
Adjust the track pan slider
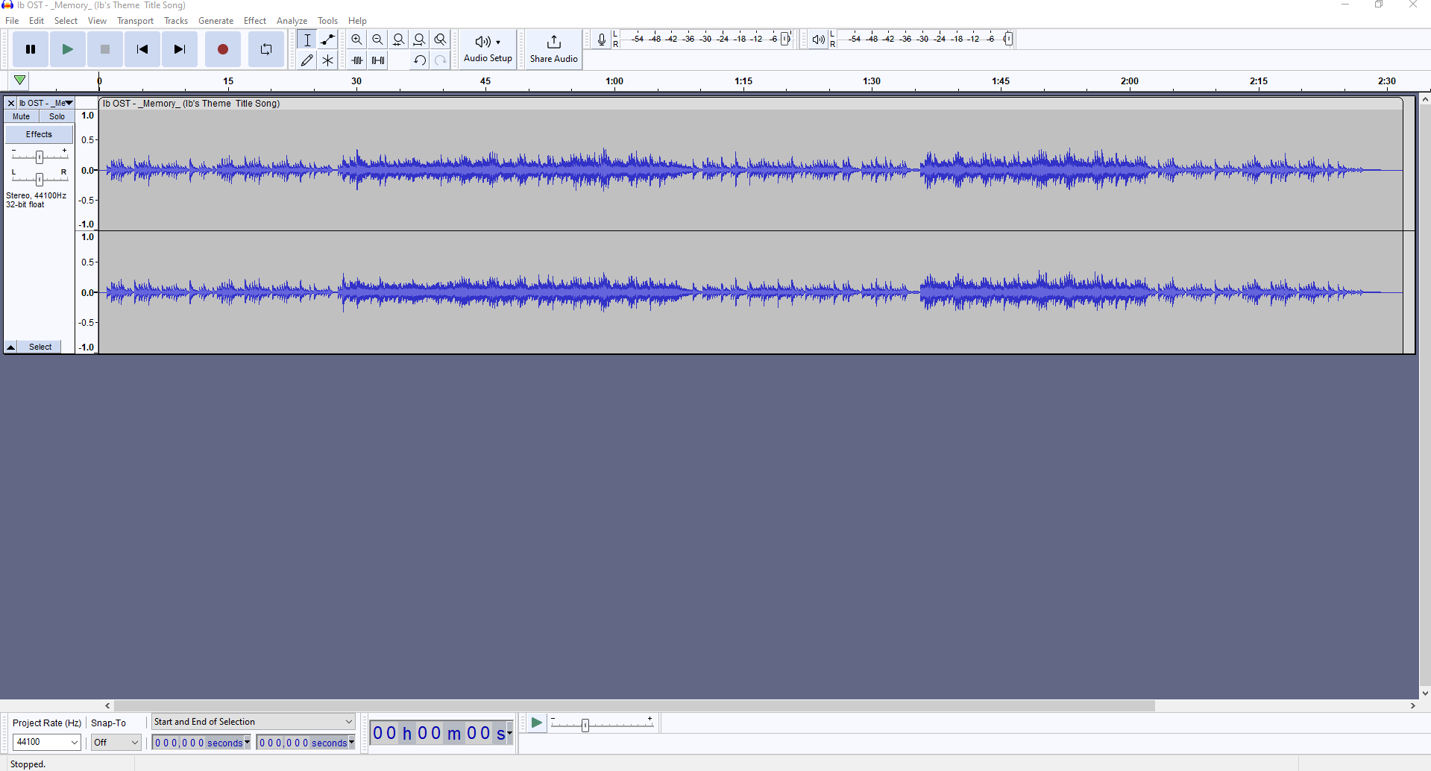[40, 179]
